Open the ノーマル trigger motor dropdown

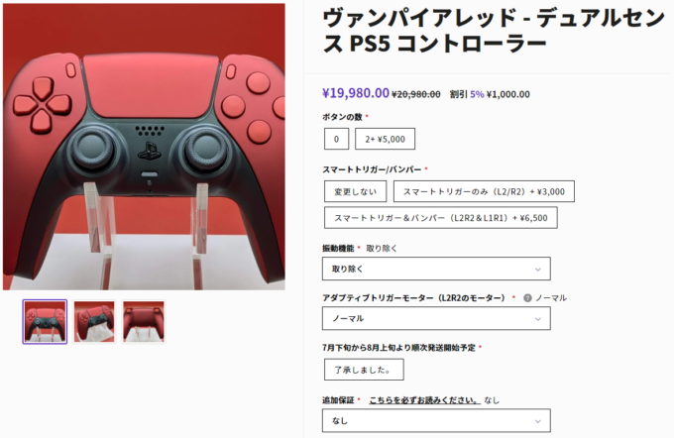tap(436, 318)
